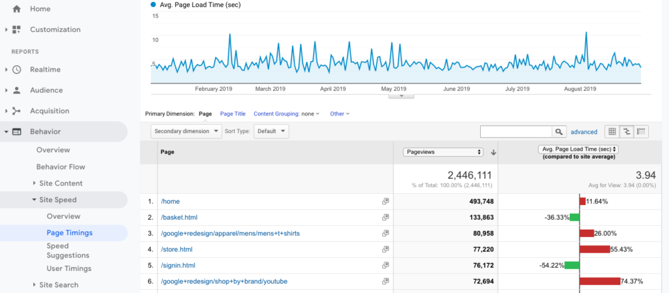Open mens+t+shirts page external link icon
The image size is (669, 293).
[385, 233]
